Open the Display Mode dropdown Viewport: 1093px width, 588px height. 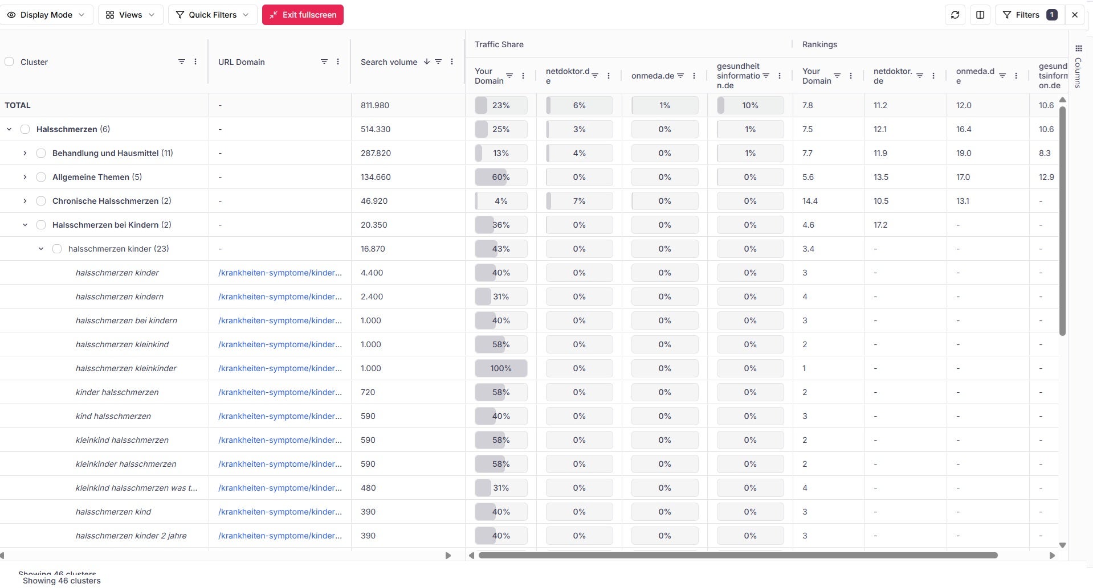coord(46,15)
